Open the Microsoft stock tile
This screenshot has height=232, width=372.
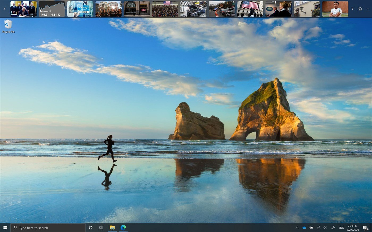52,9
